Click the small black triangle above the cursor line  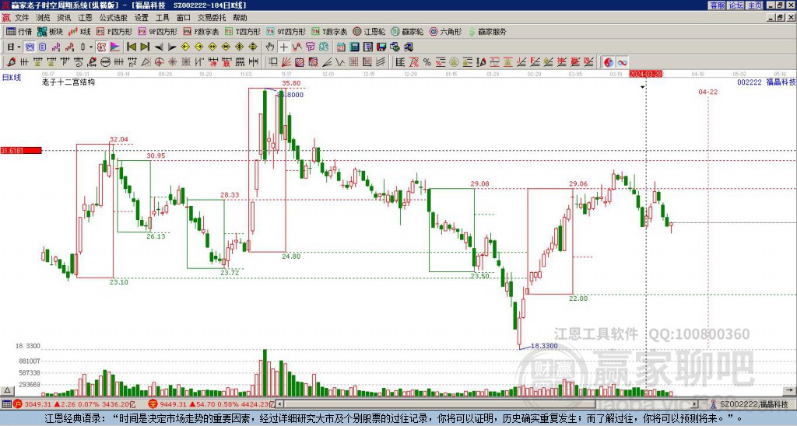pos(642,87)
